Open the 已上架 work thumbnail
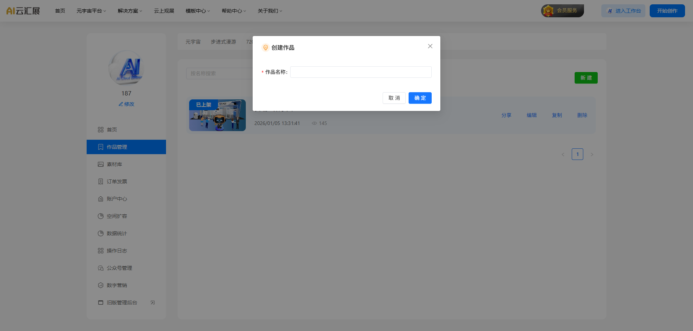The width and height of the screenshot is (693, 331). pyautogui.click(x=217, y=115)
